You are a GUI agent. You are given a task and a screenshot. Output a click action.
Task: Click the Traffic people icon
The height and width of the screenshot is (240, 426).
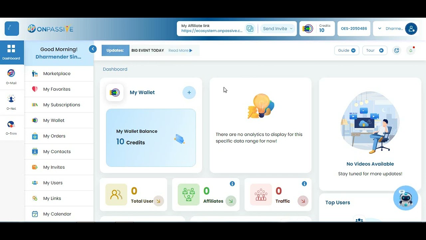[x=261, y=195]
